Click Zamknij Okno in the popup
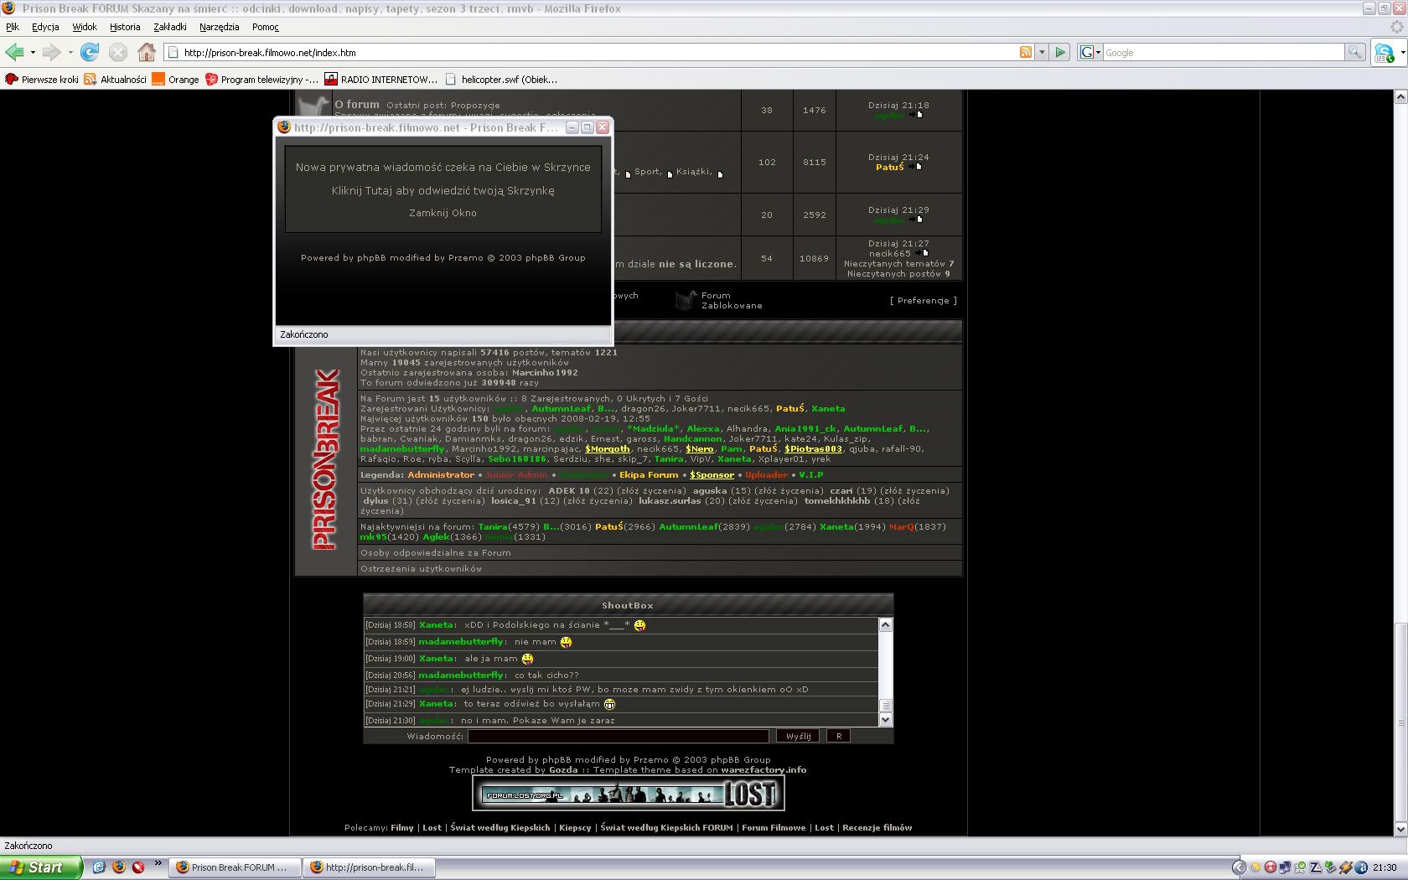Image resolution: width=1408 pixels, height=880 pixels. coord(443,213)
